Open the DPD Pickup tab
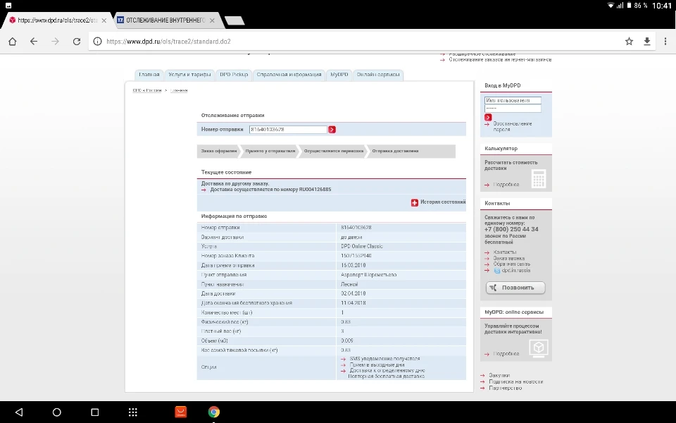The image size is (676, 423). click(x=234, y=75)
